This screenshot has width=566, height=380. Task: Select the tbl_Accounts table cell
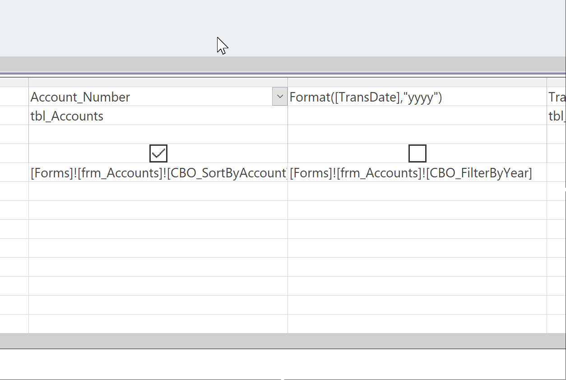click(x=158, y=116)
